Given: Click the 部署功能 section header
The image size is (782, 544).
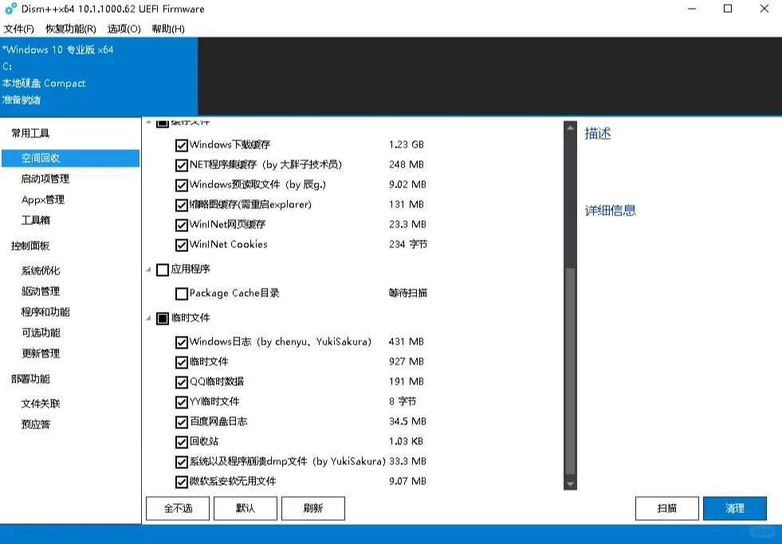Looking at the screenshot, I should 30,379.
